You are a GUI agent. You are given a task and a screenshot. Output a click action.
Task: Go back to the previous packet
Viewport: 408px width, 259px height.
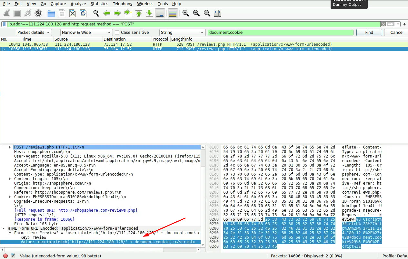tap(107, 13)
